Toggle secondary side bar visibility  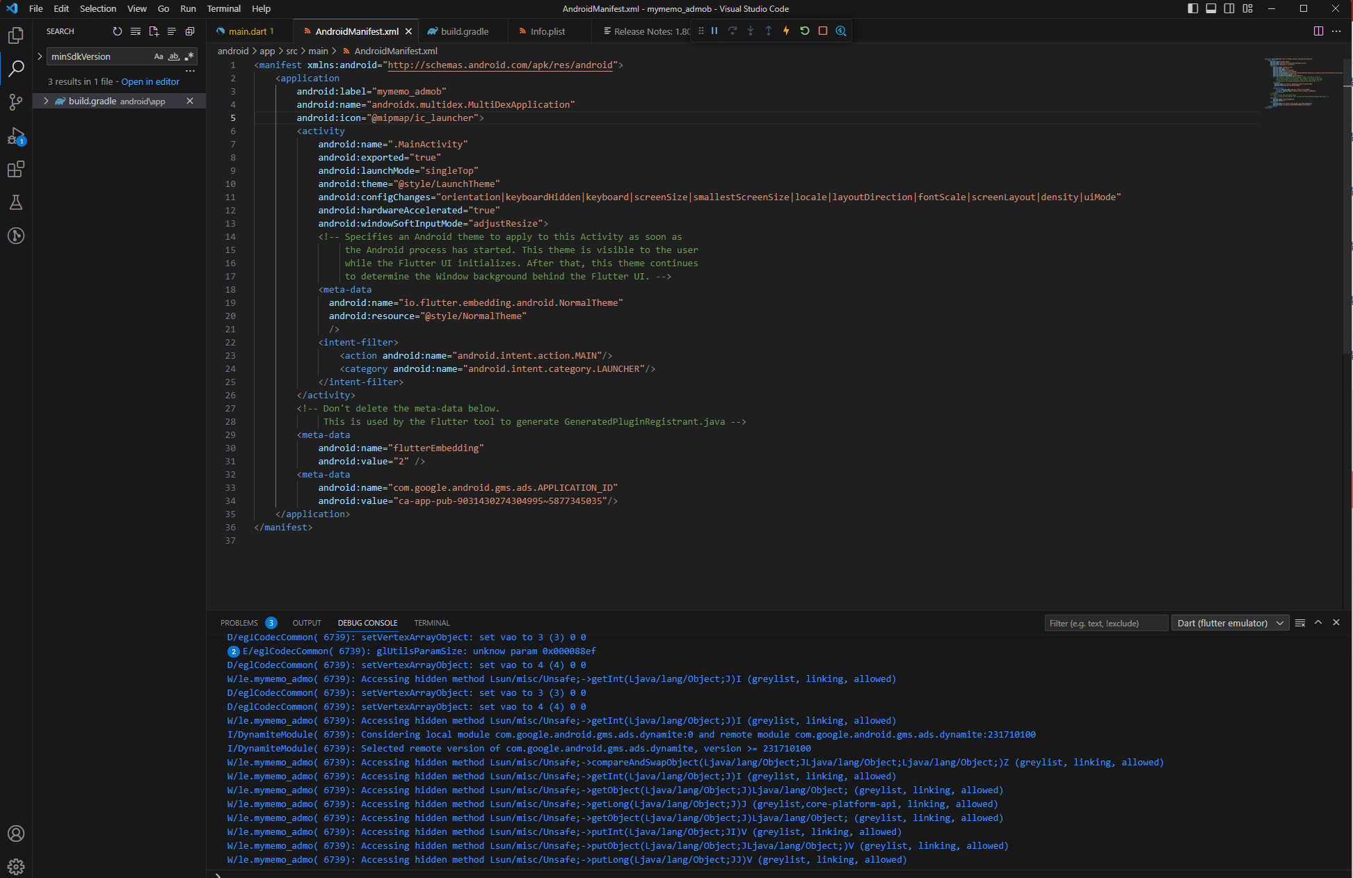1229,8
